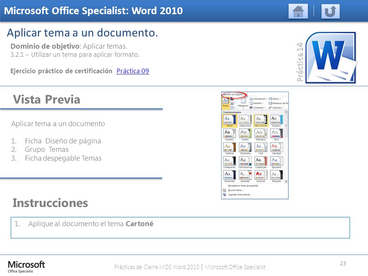Screen dimensions: 368x276
Task: Open the Márgenes dropdown
Action: [x=243, y=103]
